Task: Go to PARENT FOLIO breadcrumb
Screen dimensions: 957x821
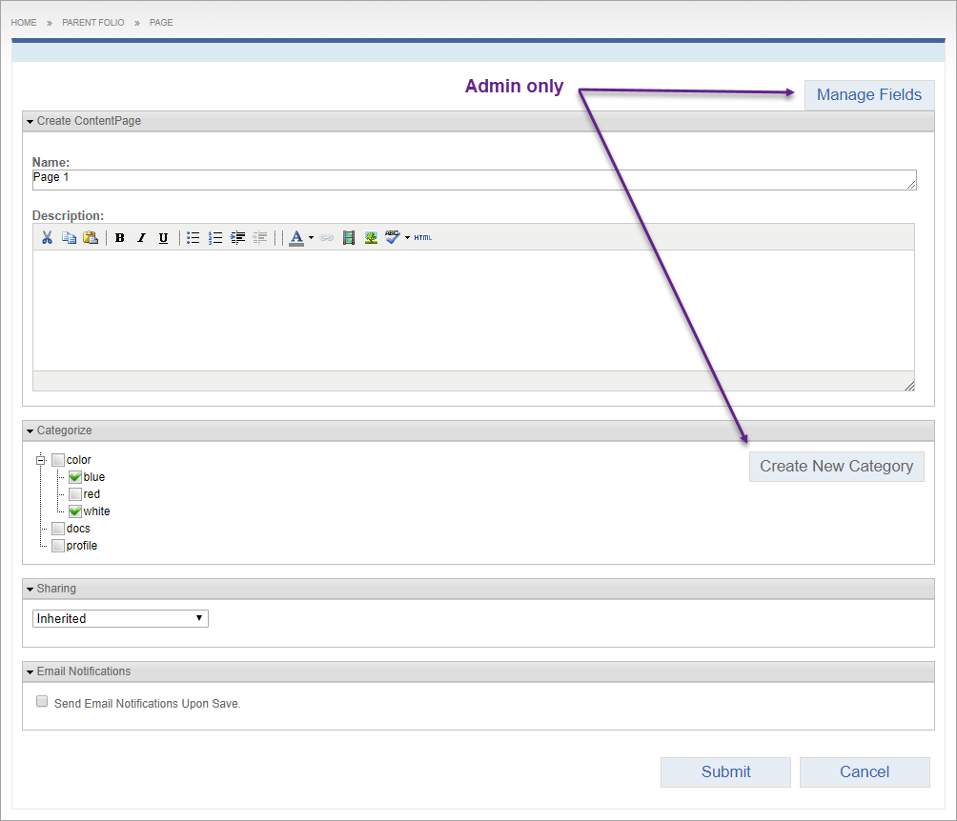Action: [x=92, y=23]
